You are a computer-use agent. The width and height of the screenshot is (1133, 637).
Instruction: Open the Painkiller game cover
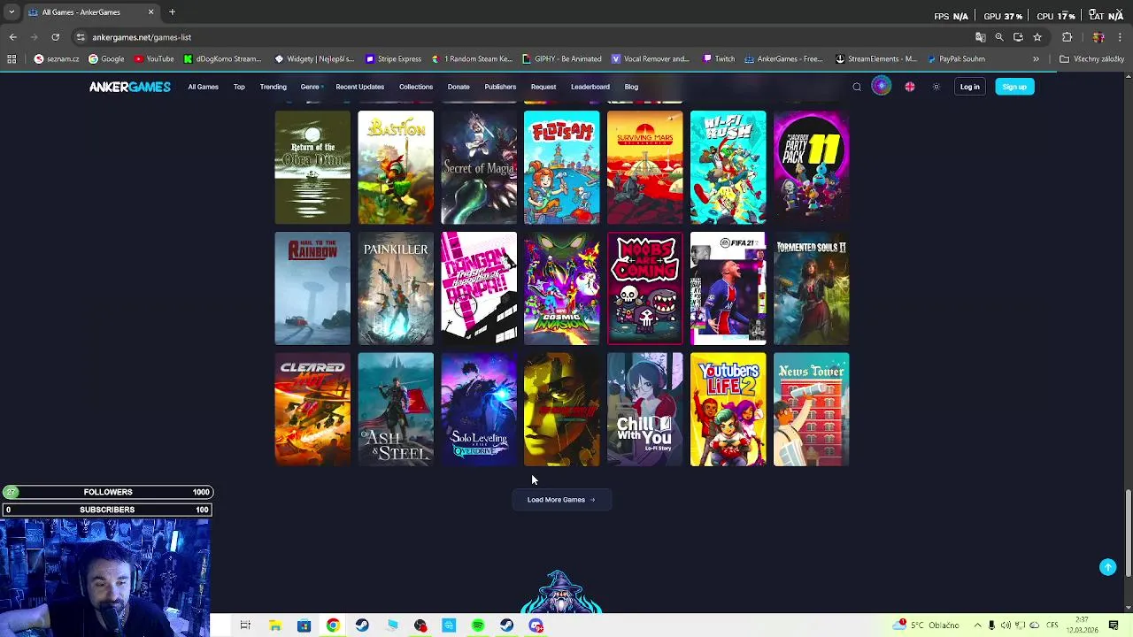pos(396,288)
